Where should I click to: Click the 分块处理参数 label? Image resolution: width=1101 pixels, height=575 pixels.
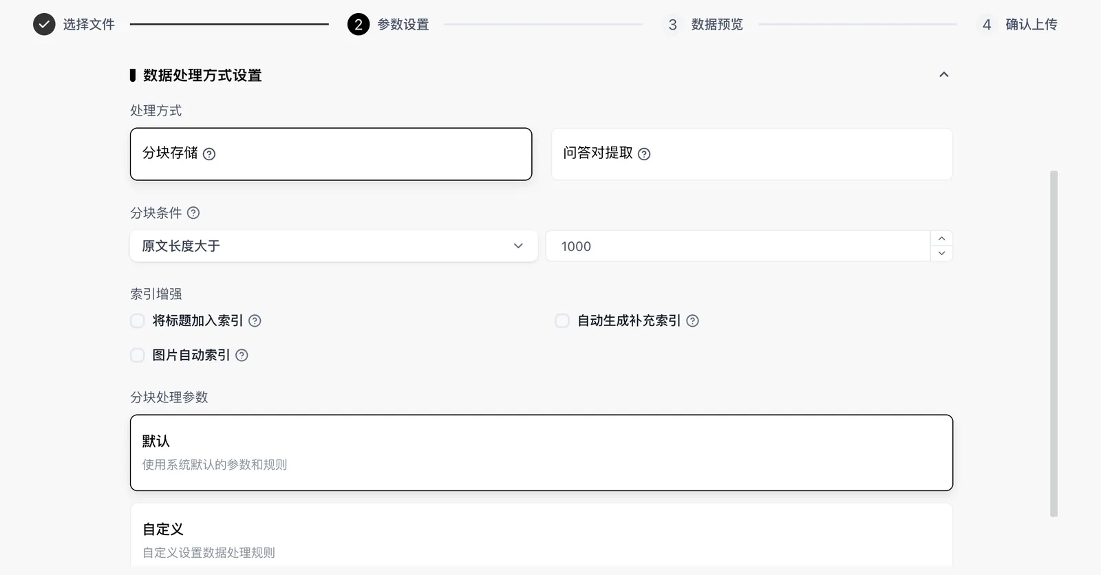pyautogui.click(x=169, y=398)
